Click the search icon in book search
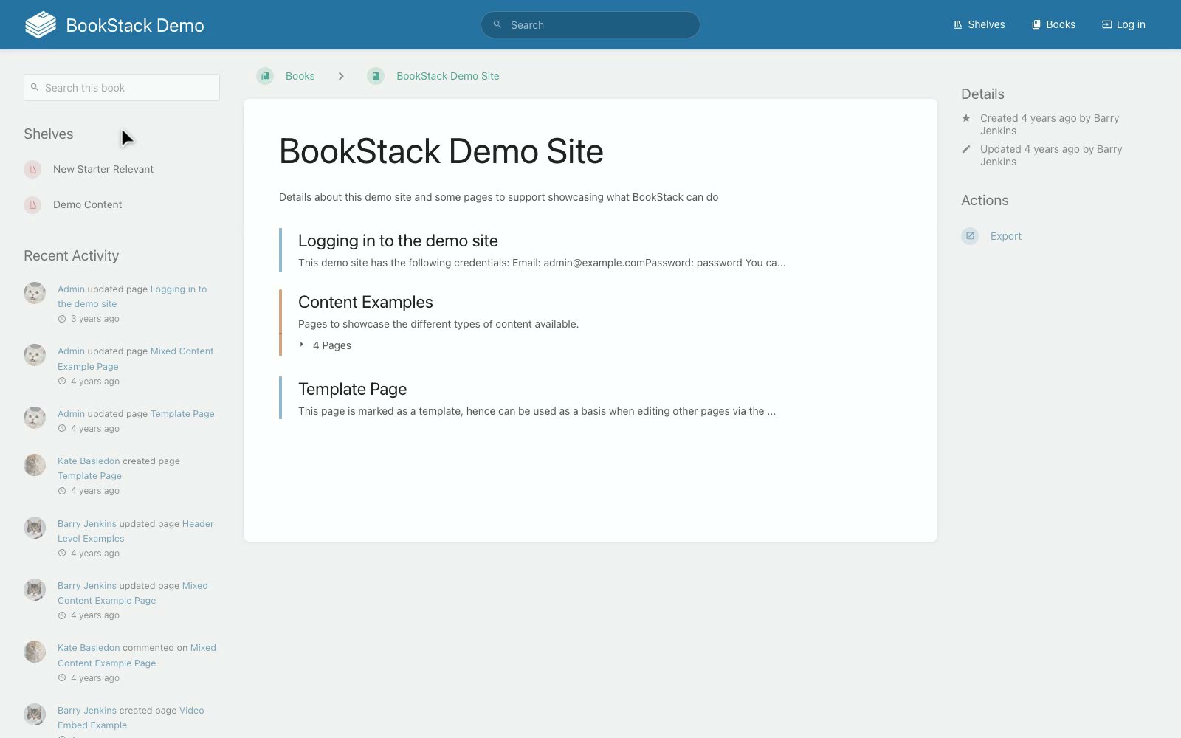Viewport: 1181px width, 738px height. pyautogui.click(x=35, y=87)
